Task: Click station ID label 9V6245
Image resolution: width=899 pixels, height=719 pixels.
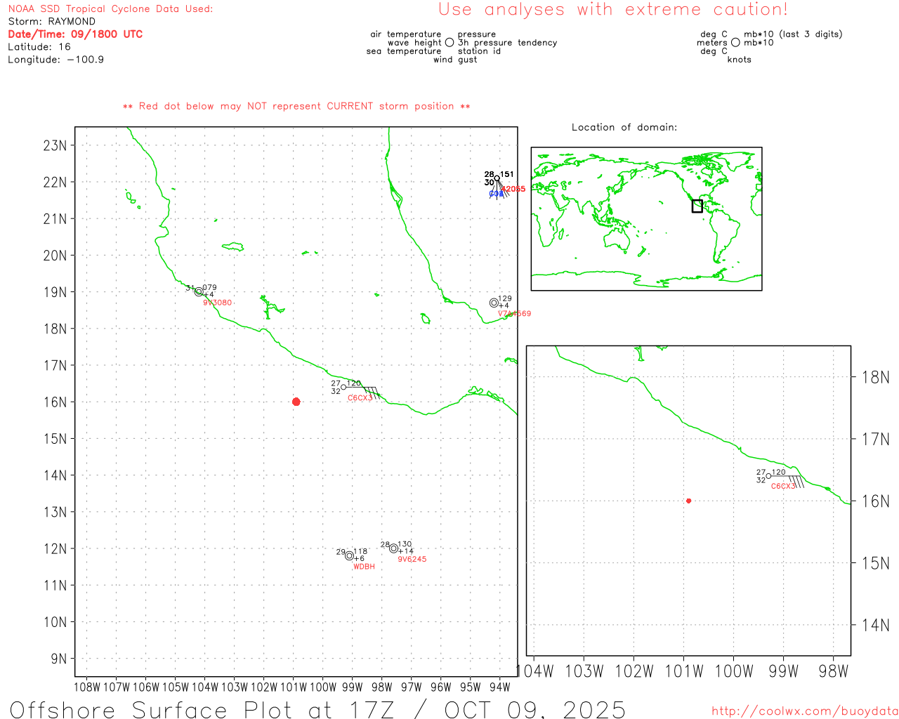Action: coord(412,559)
